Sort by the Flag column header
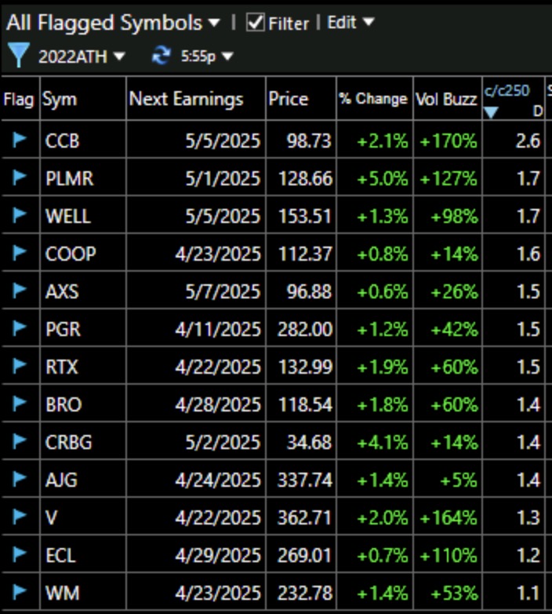 18,99
